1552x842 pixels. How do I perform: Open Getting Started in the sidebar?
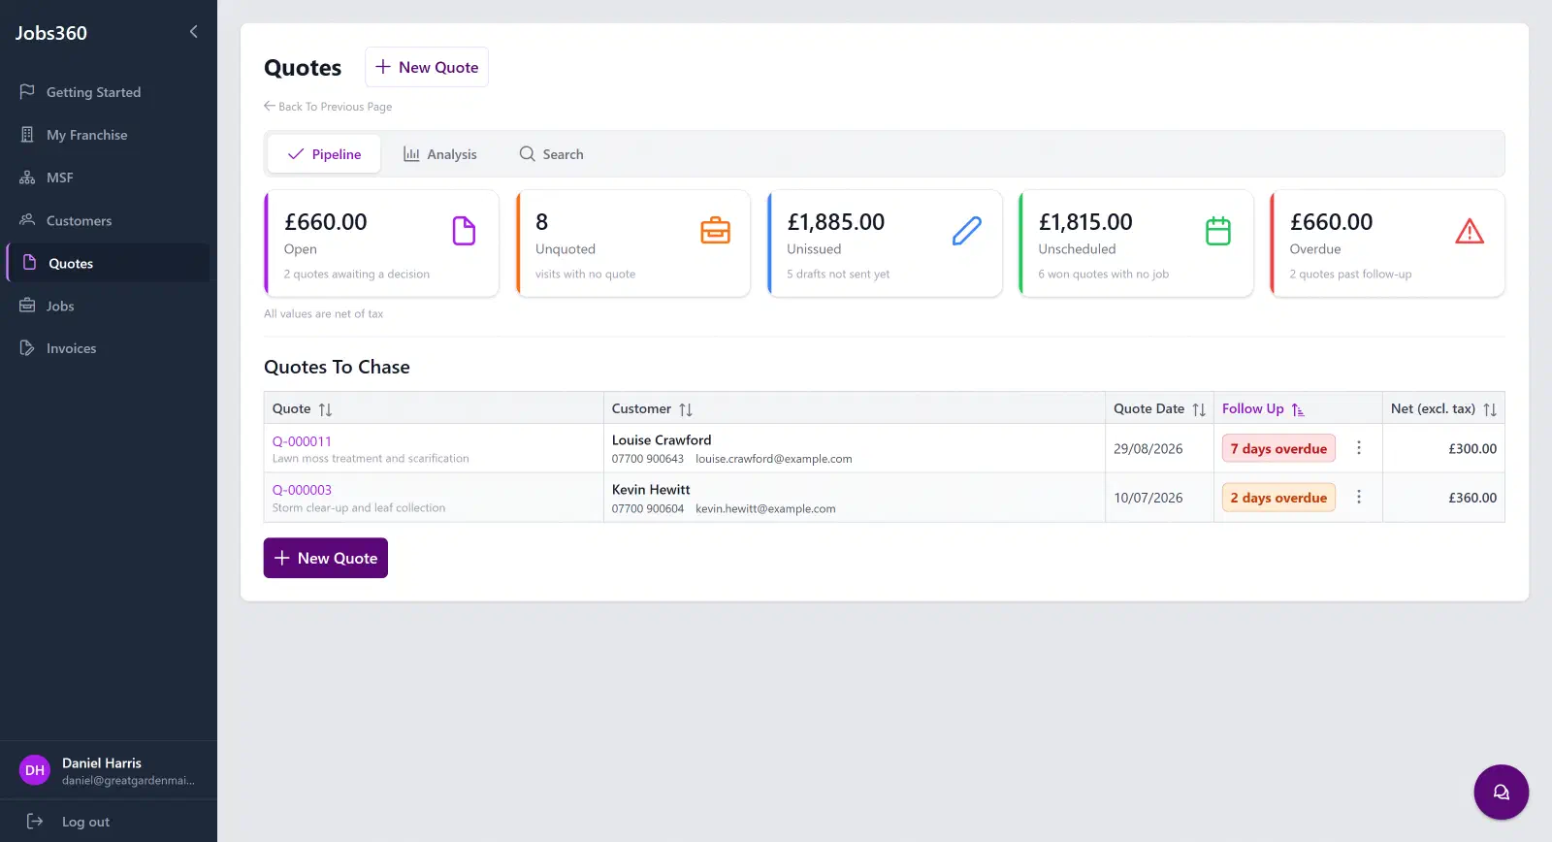tap(109, 92)
